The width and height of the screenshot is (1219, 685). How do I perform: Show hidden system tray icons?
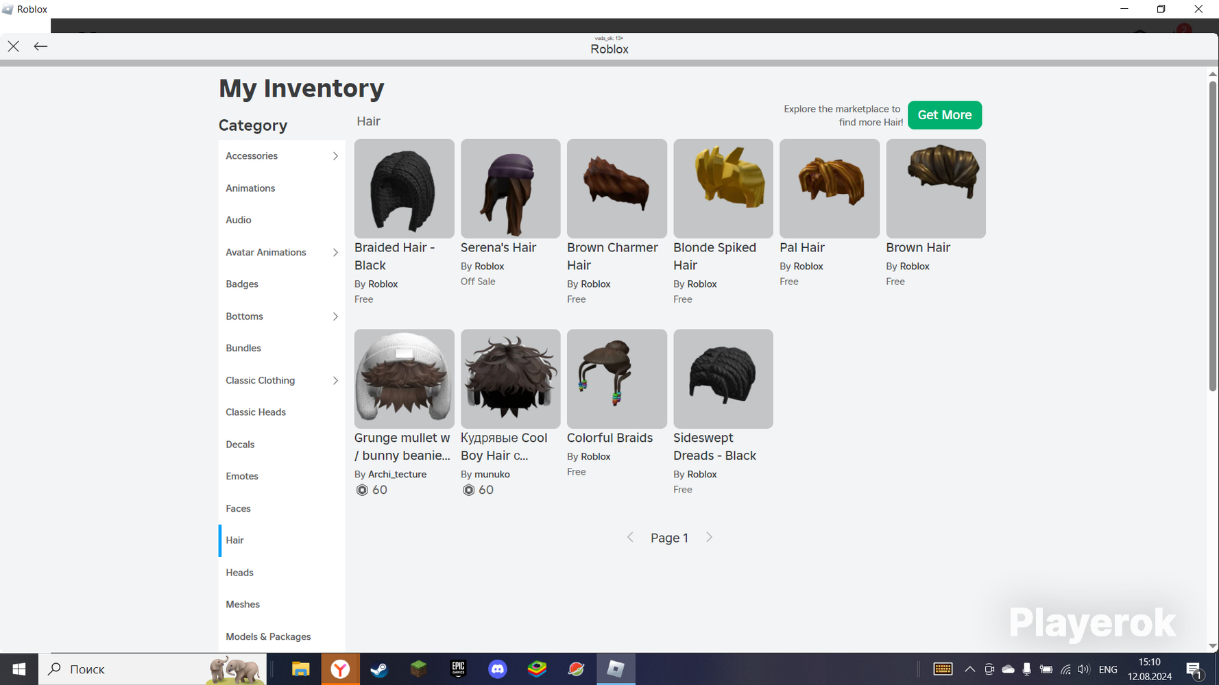969,669
